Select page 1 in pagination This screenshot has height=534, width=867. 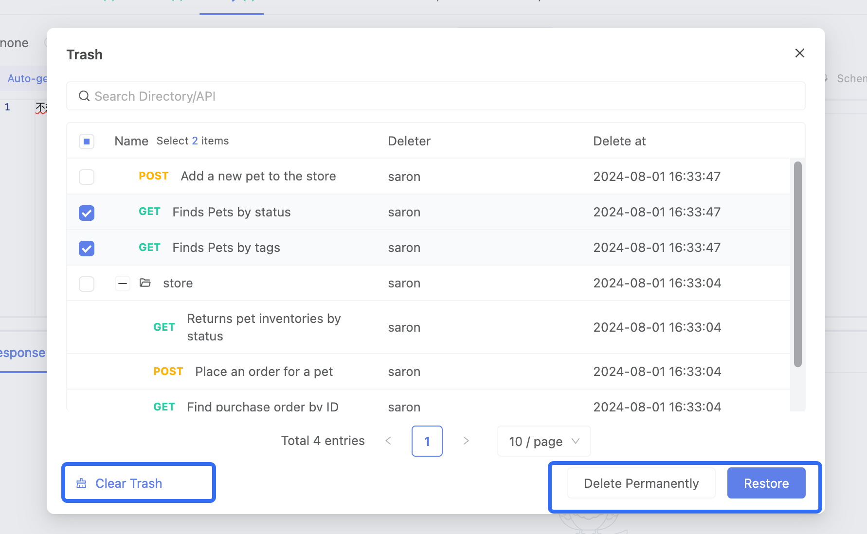pos(427,441)
